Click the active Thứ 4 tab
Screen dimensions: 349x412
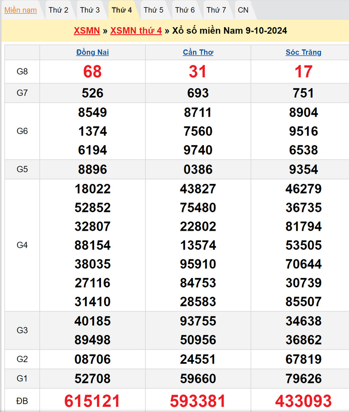pos(122,10)
